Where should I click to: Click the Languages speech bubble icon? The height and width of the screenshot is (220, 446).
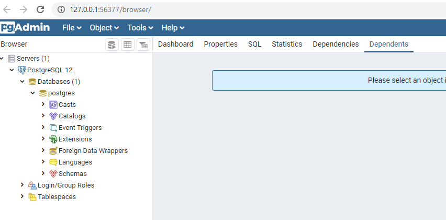coord(53,162)
